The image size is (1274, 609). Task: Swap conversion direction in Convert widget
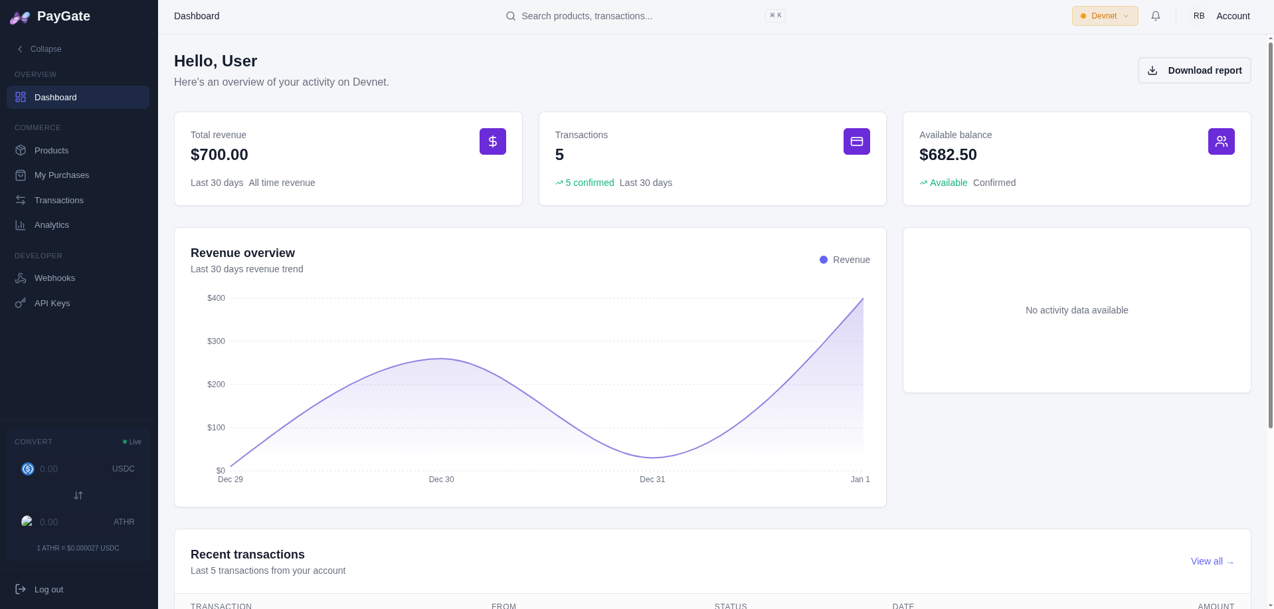78,495
